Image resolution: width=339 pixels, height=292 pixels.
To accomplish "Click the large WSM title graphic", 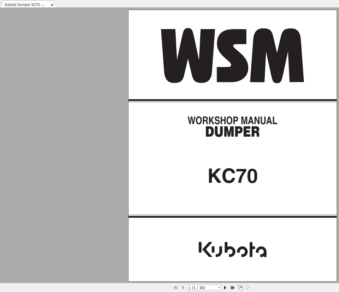I will tap(232, 56).
